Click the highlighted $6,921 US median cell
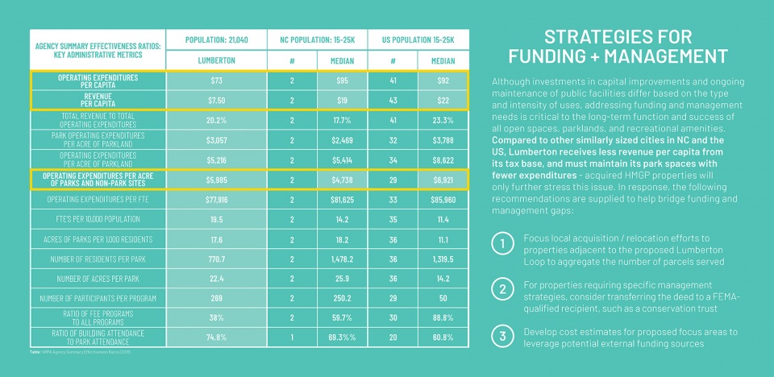The height and width of the screenshot is (377, 774). pos(443,180)
